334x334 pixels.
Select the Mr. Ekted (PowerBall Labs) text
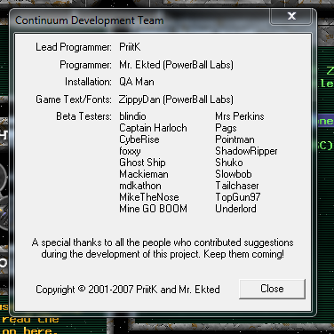(176, 65)
